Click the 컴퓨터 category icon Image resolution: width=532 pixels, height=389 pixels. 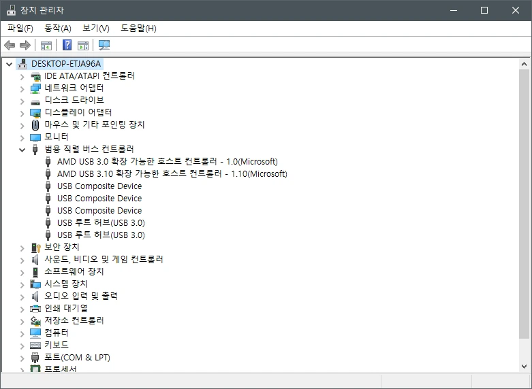[35, 333]
